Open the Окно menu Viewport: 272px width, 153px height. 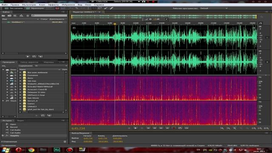tap(88, 5)
